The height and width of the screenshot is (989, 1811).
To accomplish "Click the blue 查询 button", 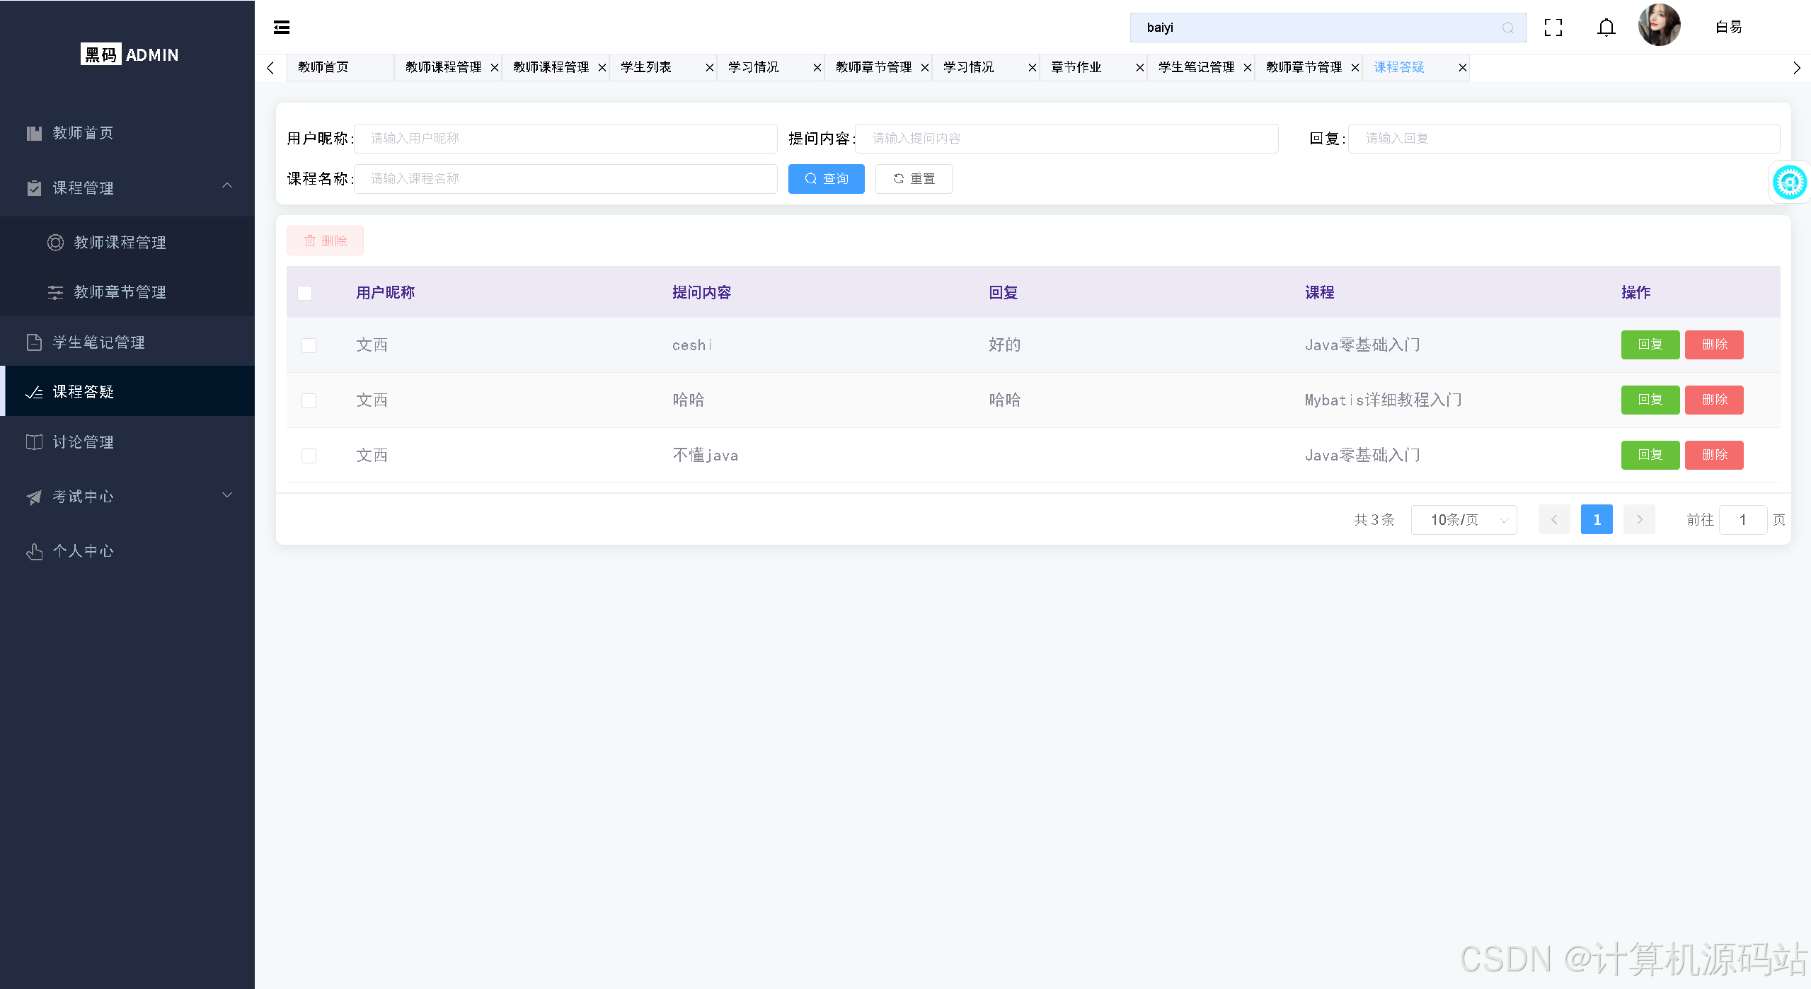I will 826,179.
